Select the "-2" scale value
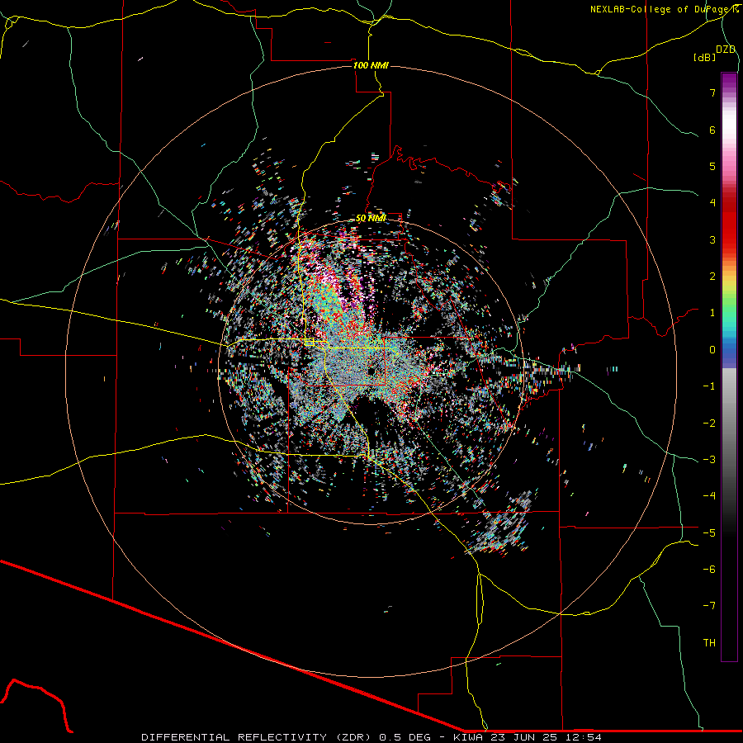743x743 pixels. (x=709, y=424)
